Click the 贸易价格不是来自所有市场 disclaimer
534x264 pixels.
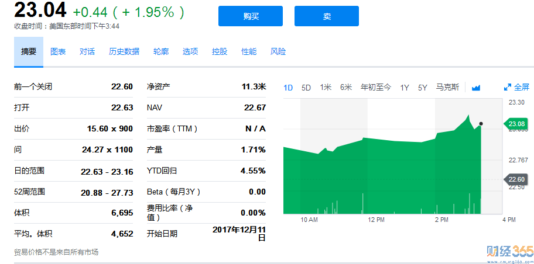(56, 252)
